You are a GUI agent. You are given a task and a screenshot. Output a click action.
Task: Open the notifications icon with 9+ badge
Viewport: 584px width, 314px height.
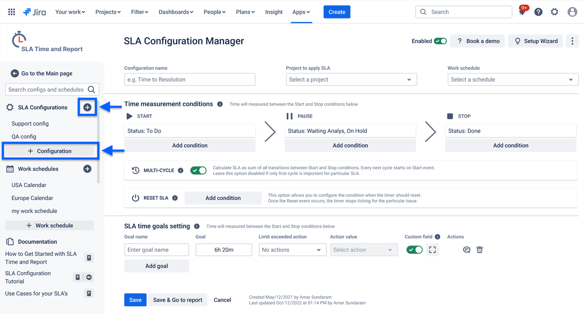(x=522, y=12)
